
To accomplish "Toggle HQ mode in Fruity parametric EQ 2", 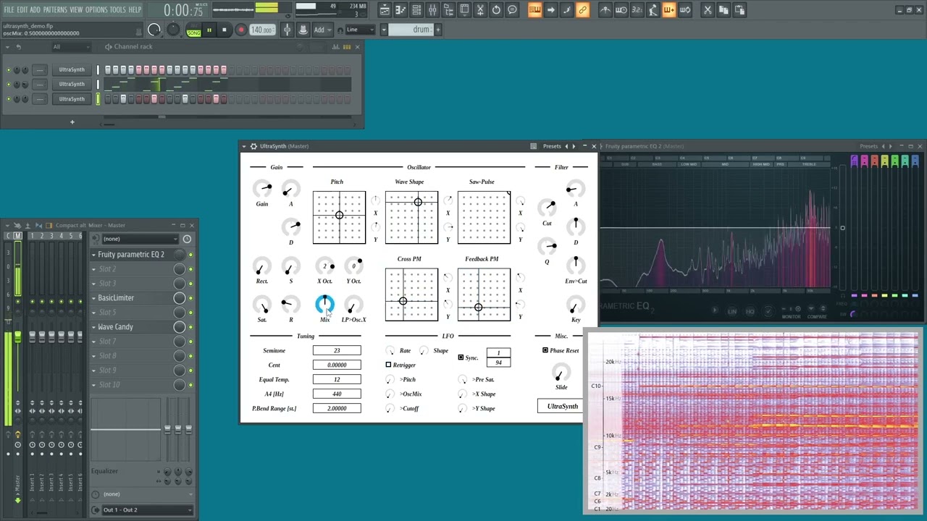I will 750,311.
